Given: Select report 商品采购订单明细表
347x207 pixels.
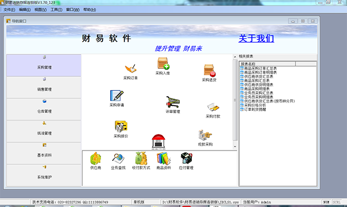Looking at the screenshot, I should (259, 72).
